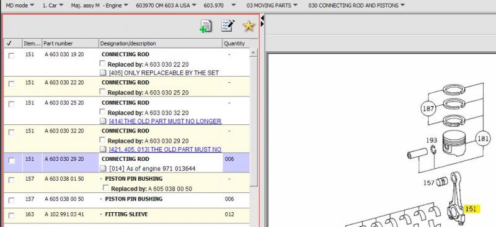The height and width of the screenshot is (227, 496).
Task: Open 030 CONNECTING ROD AND PISTONS dropdown
Action: [356, 6]
